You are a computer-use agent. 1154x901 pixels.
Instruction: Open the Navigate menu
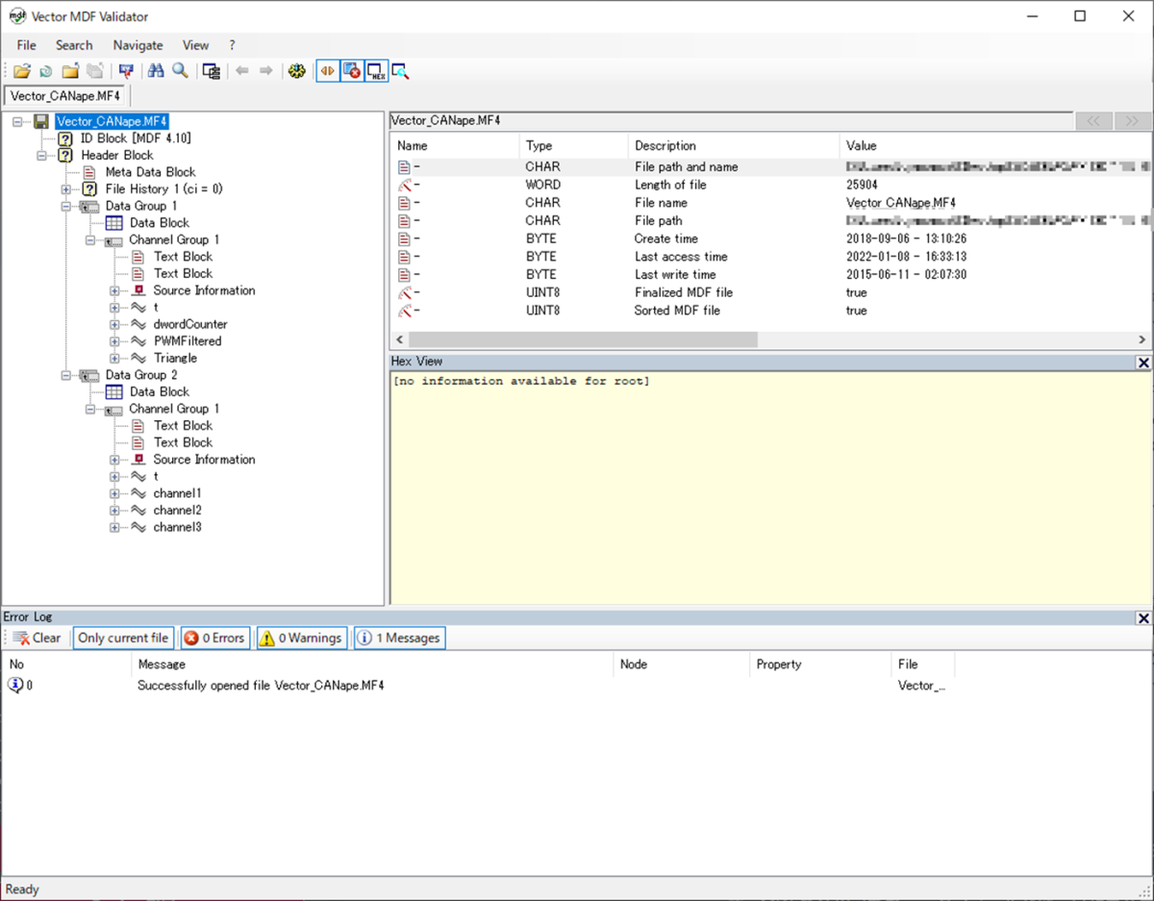point(138,45)
